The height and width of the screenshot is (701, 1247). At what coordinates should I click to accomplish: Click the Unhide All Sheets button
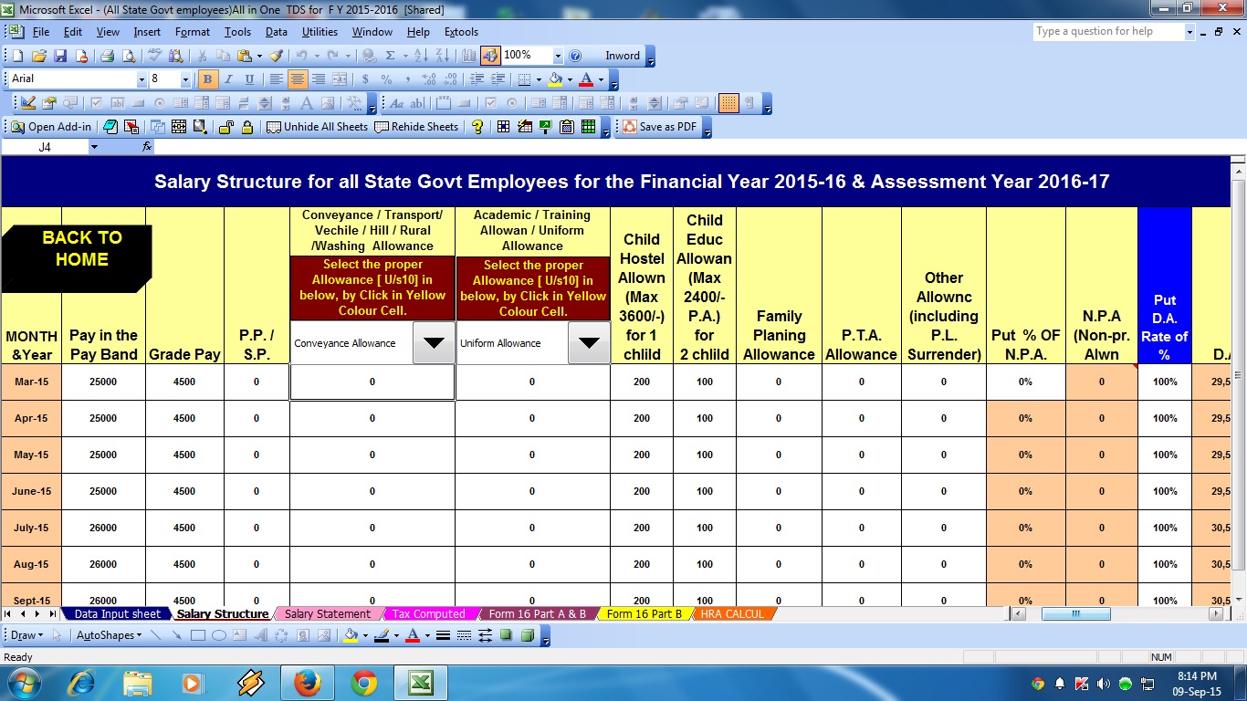pyautogui.click(x=318, y=127)
